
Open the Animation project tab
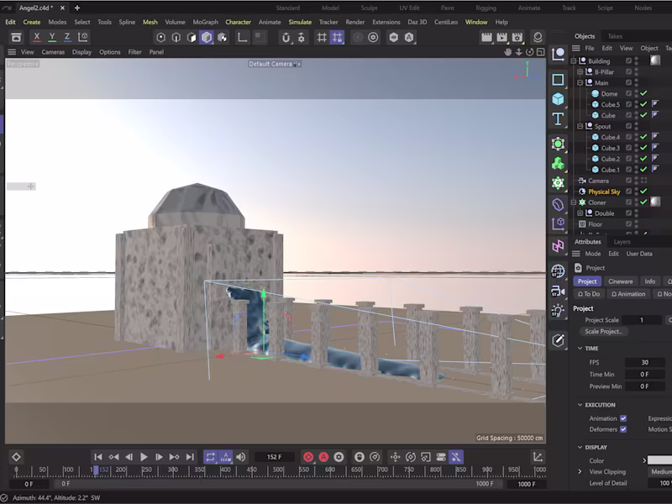pos(627,294)
